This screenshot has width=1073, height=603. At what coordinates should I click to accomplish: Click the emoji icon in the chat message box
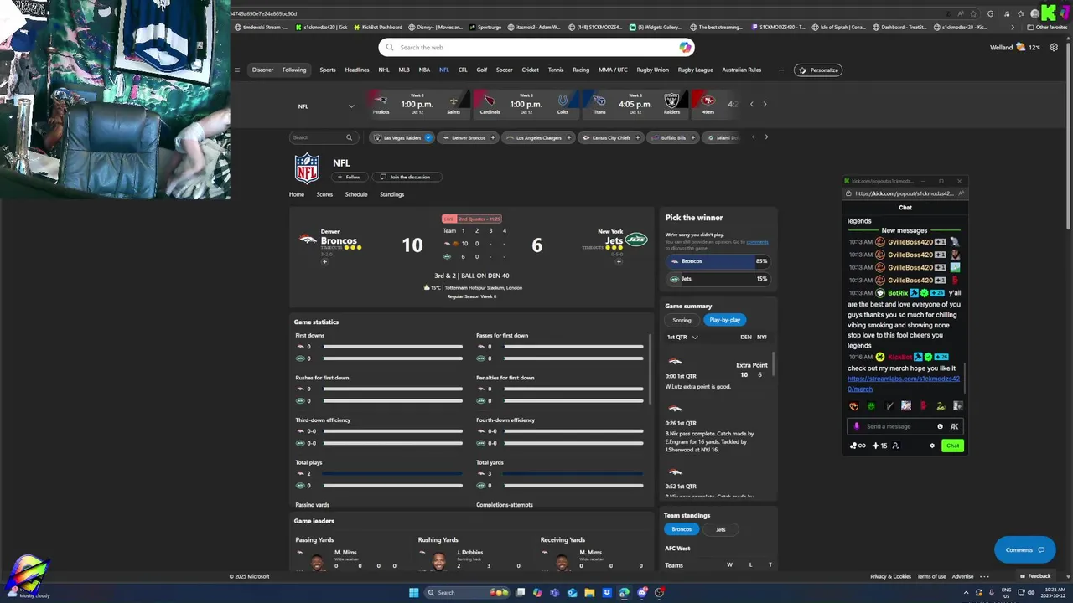[940, 426]
